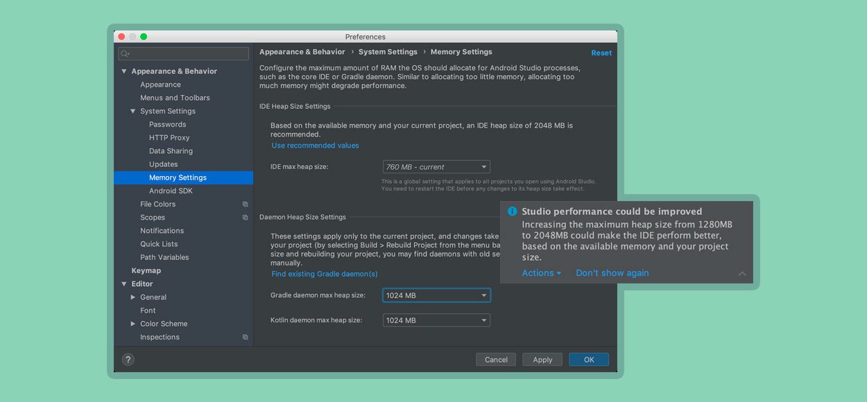867x402 pixels.
Task: Select Updates under System Settings
Action: (x=164, y=164)
